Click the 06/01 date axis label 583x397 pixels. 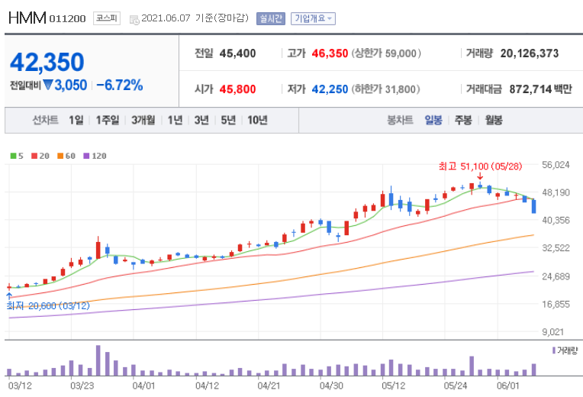tap(508, 386)
